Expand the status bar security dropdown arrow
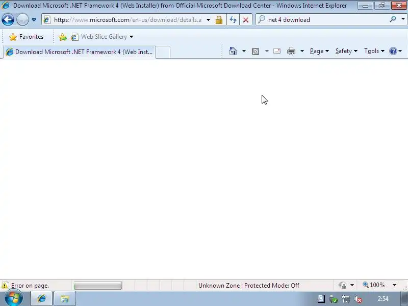 click(352, 285)
